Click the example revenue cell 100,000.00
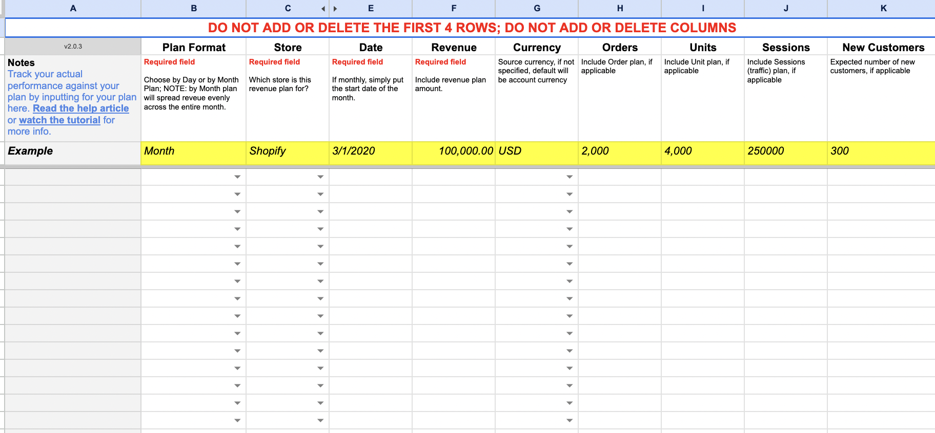This screenshot has width=935, height=433. coord(453,151)
